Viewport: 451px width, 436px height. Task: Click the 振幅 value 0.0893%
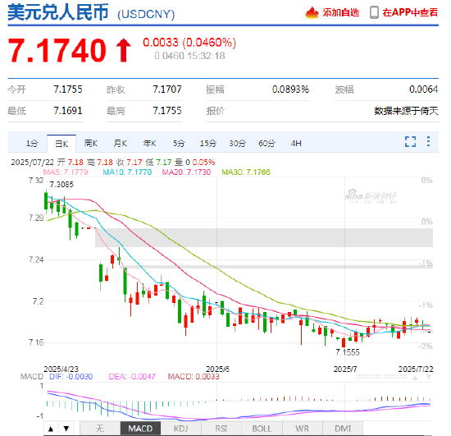(290, 89)
